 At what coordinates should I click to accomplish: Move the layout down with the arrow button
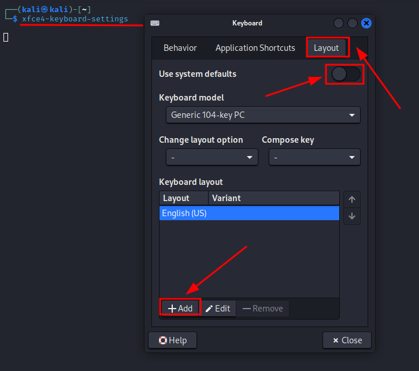352,217
